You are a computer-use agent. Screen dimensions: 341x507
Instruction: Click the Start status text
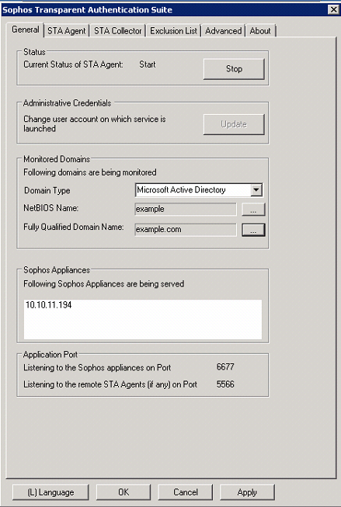click(148, 64)
